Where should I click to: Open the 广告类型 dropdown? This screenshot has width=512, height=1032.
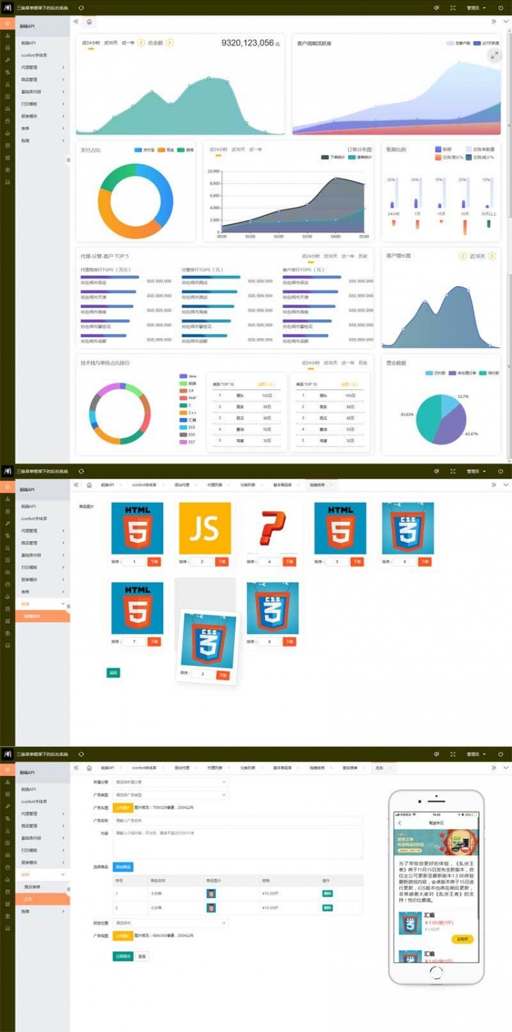click(x=170, y=795)
